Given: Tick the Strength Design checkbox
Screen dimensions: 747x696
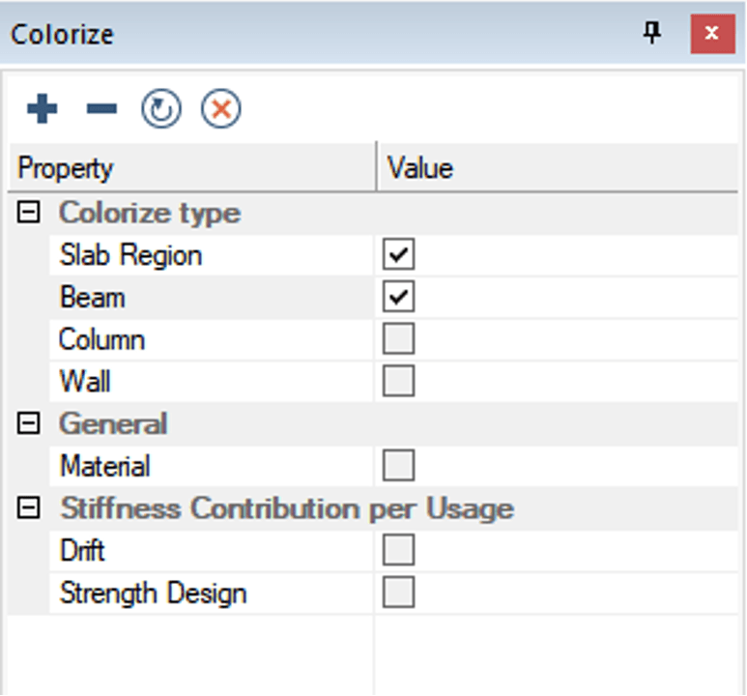Looking at the screenshot, I should coord(398,593).
